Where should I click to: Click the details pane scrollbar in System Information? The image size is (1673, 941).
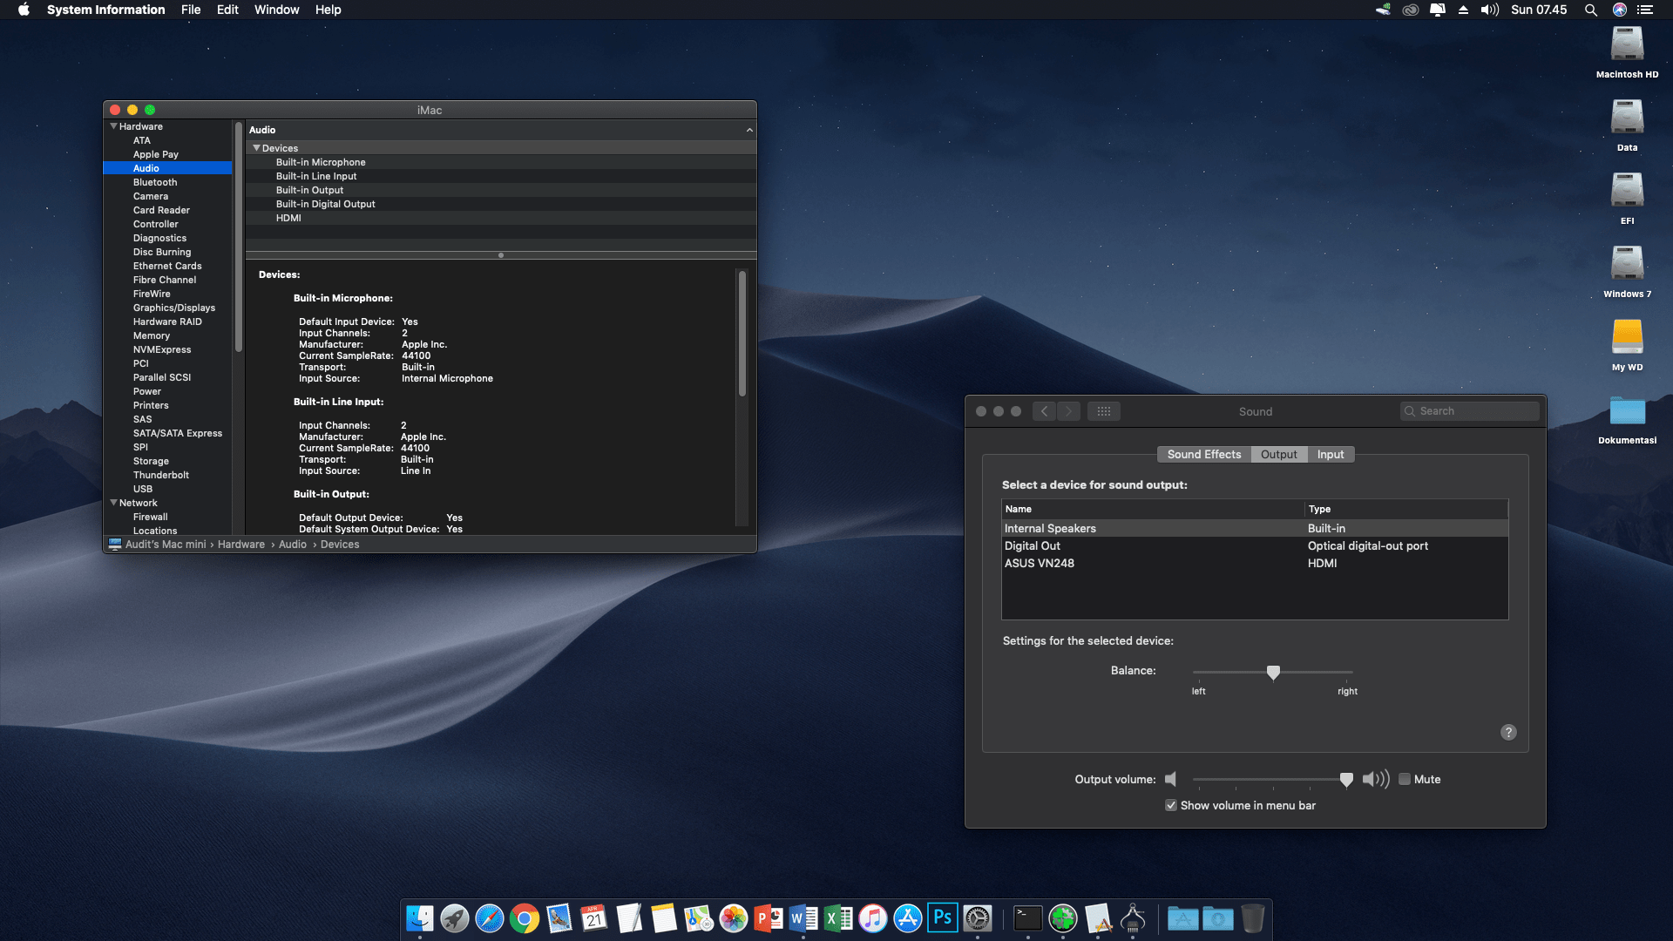742,333
